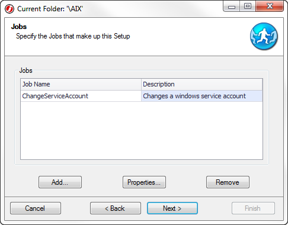
Task: Click the red app icon in title bar
Action: pos(9,9)
